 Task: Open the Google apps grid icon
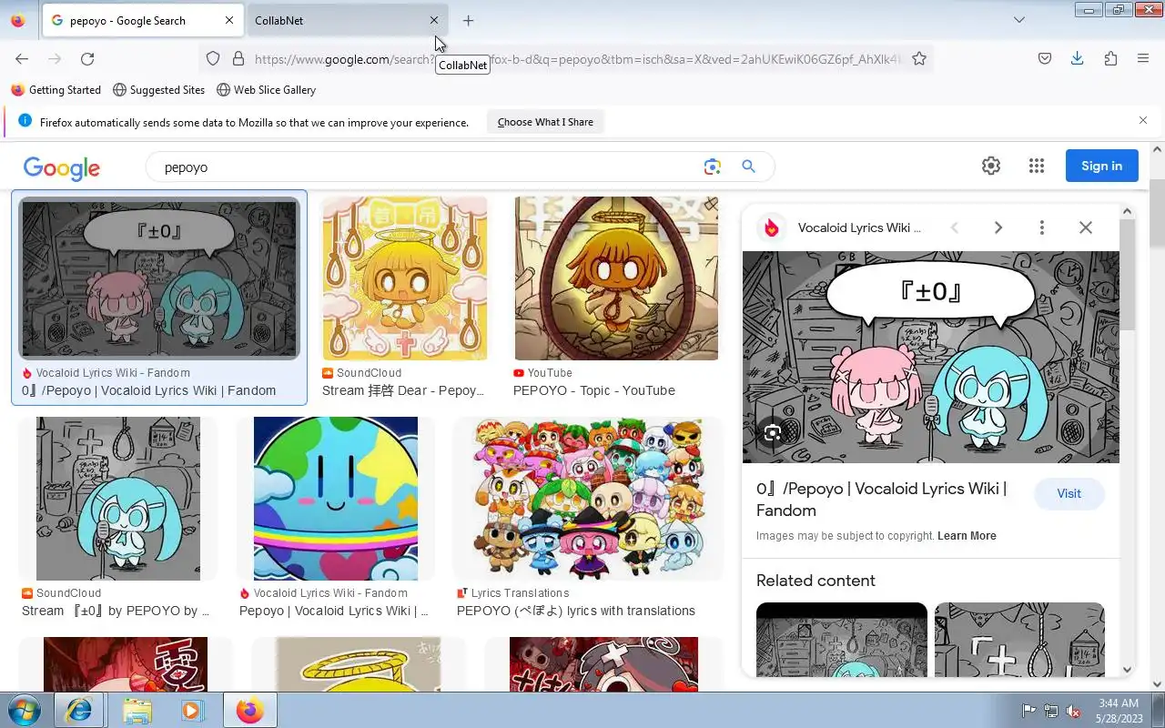coord(1036,166)
